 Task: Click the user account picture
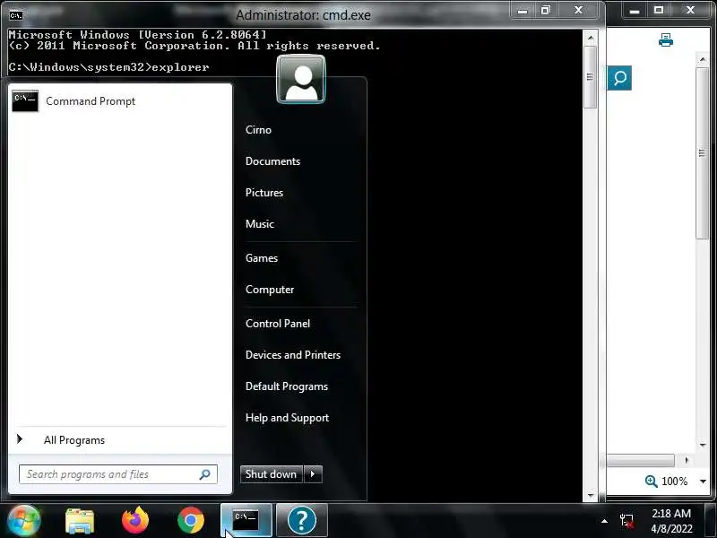click(x=301, y=79)
